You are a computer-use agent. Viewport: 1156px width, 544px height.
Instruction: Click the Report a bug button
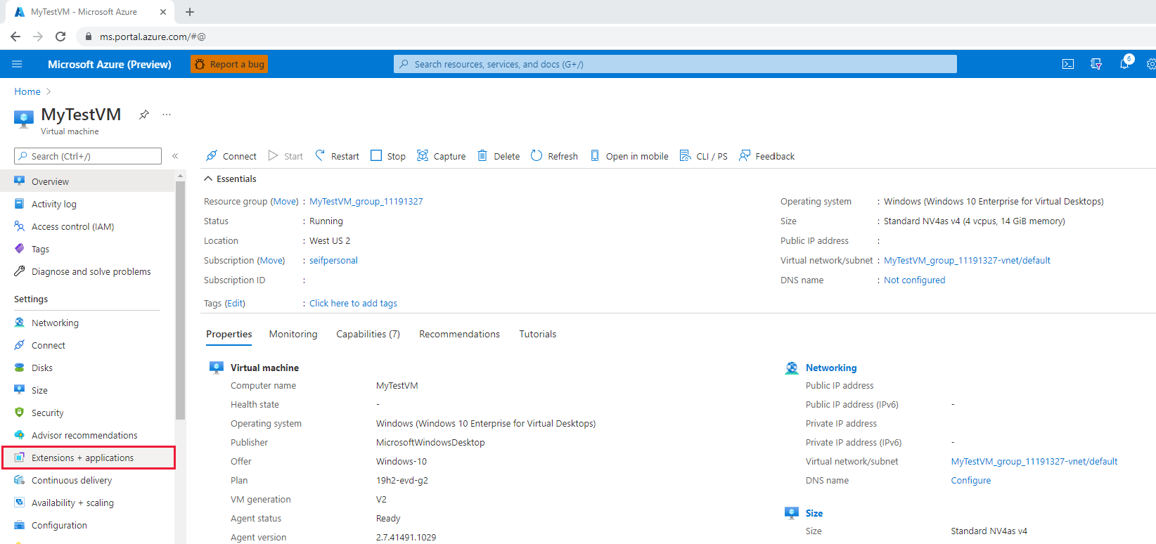click(x=229, y=64)
